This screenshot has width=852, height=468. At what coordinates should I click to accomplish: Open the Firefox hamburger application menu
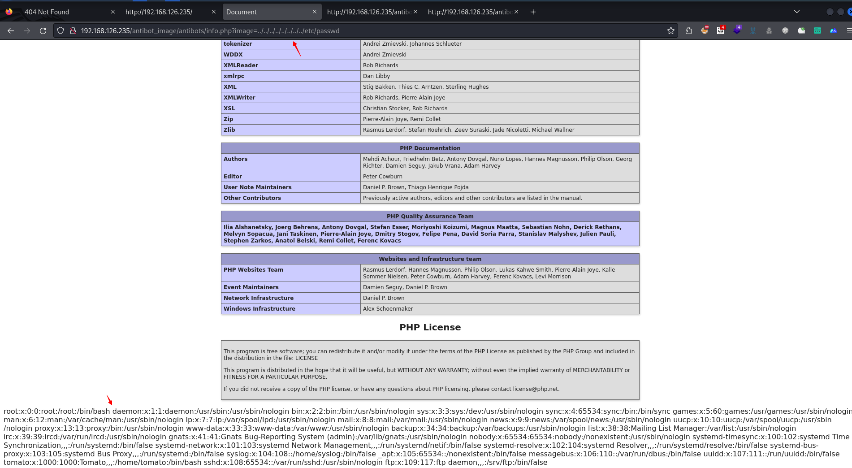[x=848, y=31]
